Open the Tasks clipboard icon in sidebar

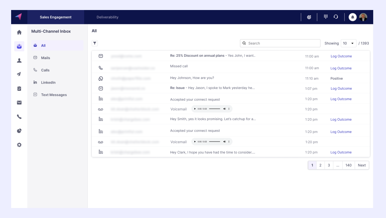pyautogui.click(x=19, y=88)
